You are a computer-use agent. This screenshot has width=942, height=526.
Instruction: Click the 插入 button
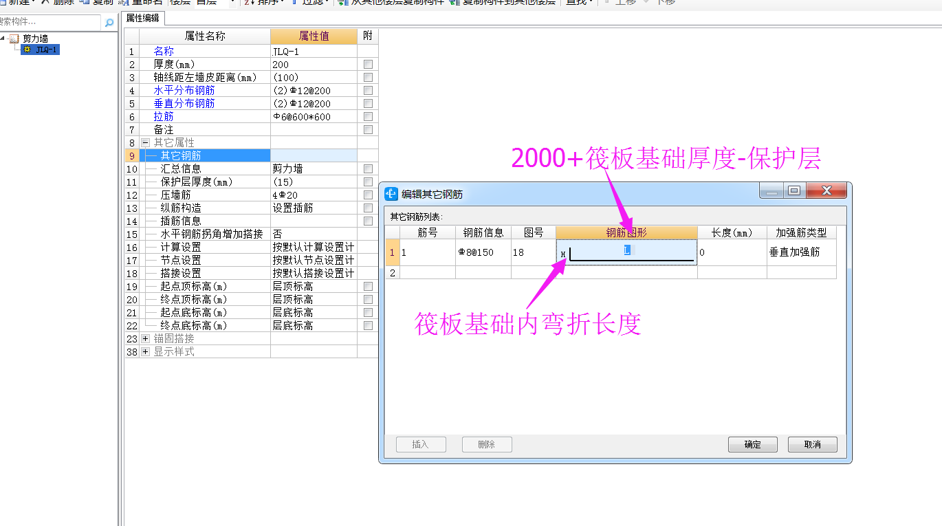click(421, 444)
